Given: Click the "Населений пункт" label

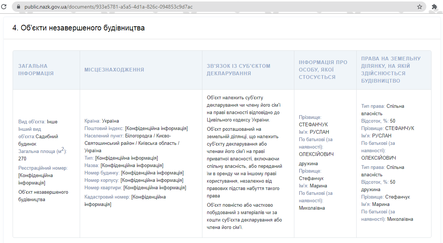Looking at the screenshot, I should [104, 136].
